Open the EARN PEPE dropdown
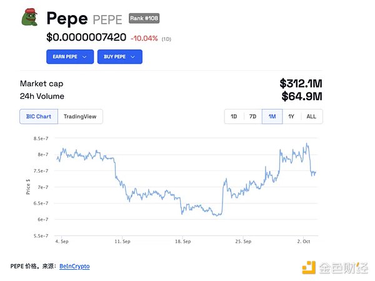The width and height of the screenshot is (375, 281). pos(69,57)
